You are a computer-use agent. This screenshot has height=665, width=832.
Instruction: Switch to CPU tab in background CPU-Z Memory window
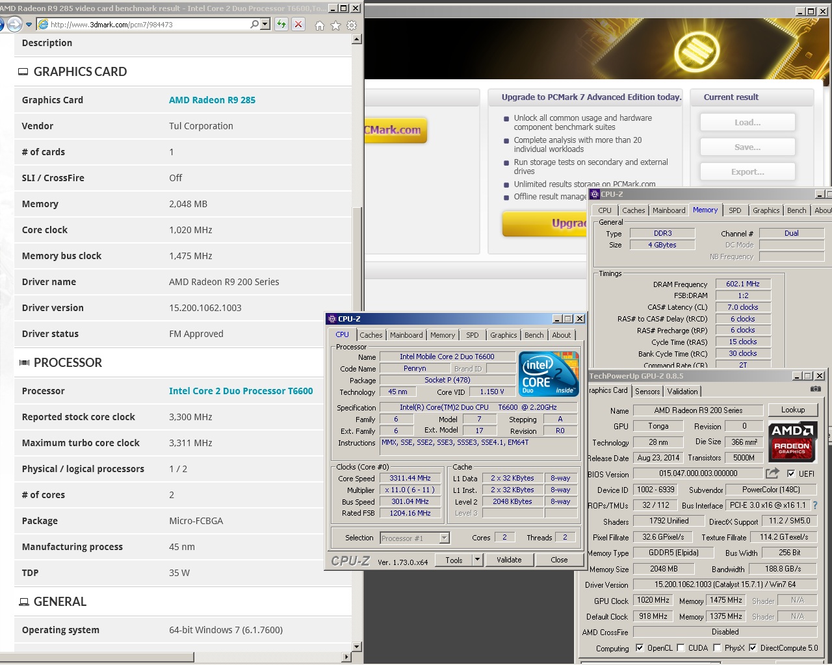coord(604,210)
